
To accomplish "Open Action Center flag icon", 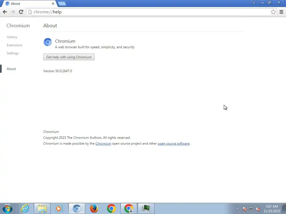I will [x=244, y=209].
